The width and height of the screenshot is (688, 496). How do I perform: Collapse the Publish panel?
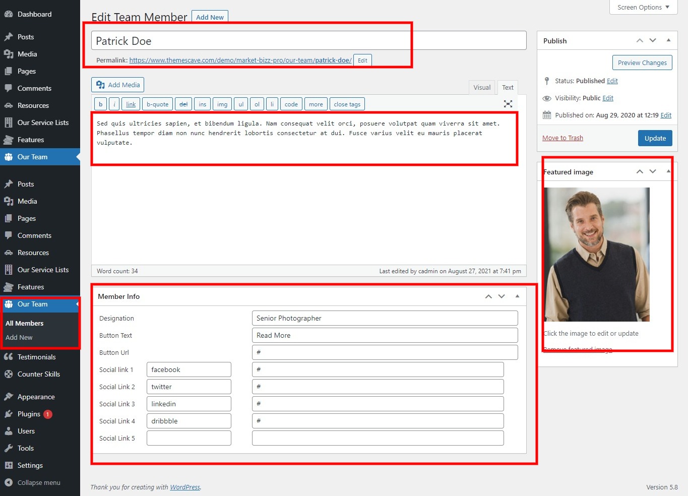(x=668, y=40)
